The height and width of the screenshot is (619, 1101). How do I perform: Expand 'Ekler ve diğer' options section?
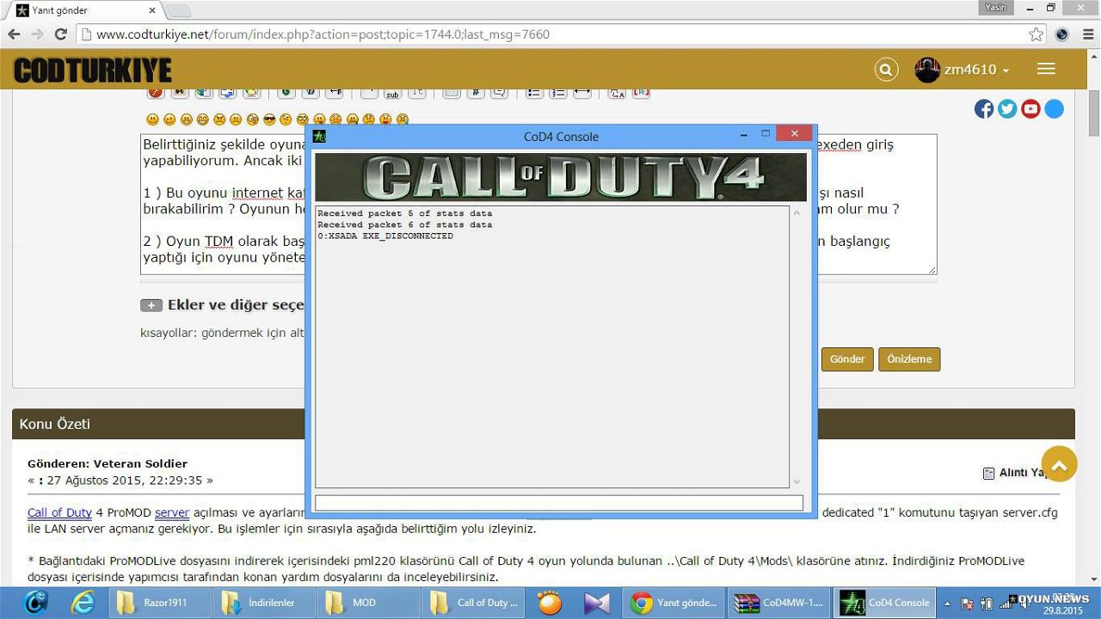[151, 305]
